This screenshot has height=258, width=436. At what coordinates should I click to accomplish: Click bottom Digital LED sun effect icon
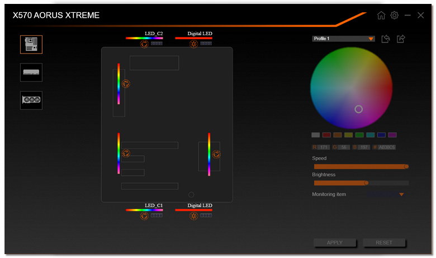[193, 216]
